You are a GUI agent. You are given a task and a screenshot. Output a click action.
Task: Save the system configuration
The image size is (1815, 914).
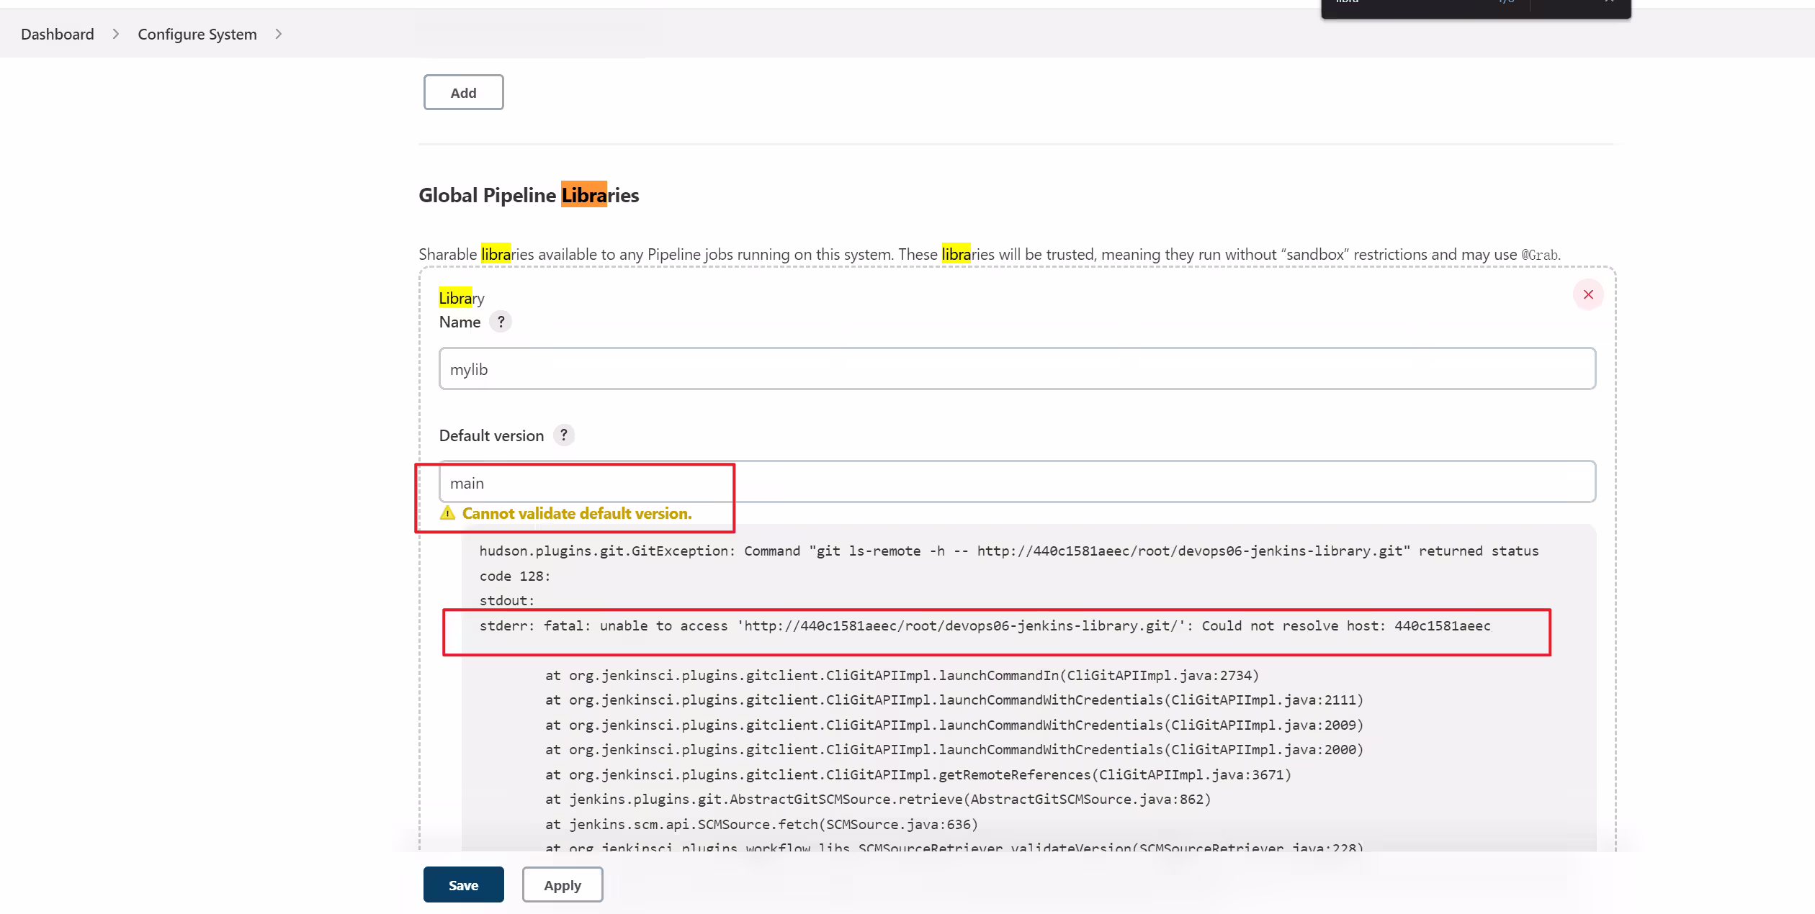(x=463, y=885)
